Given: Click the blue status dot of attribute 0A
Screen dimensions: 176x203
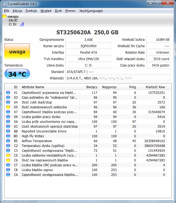Looking at the screenshot, I should (8, 122).
